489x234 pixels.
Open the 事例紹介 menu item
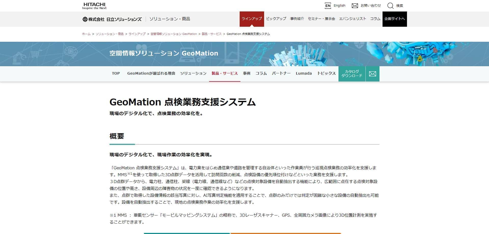[297, 19]
